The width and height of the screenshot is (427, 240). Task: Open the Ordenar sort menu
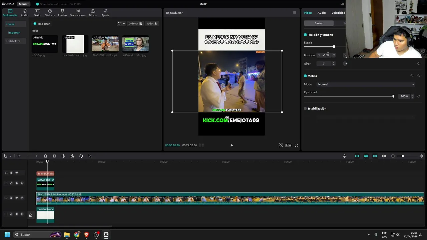coord(135,24)
